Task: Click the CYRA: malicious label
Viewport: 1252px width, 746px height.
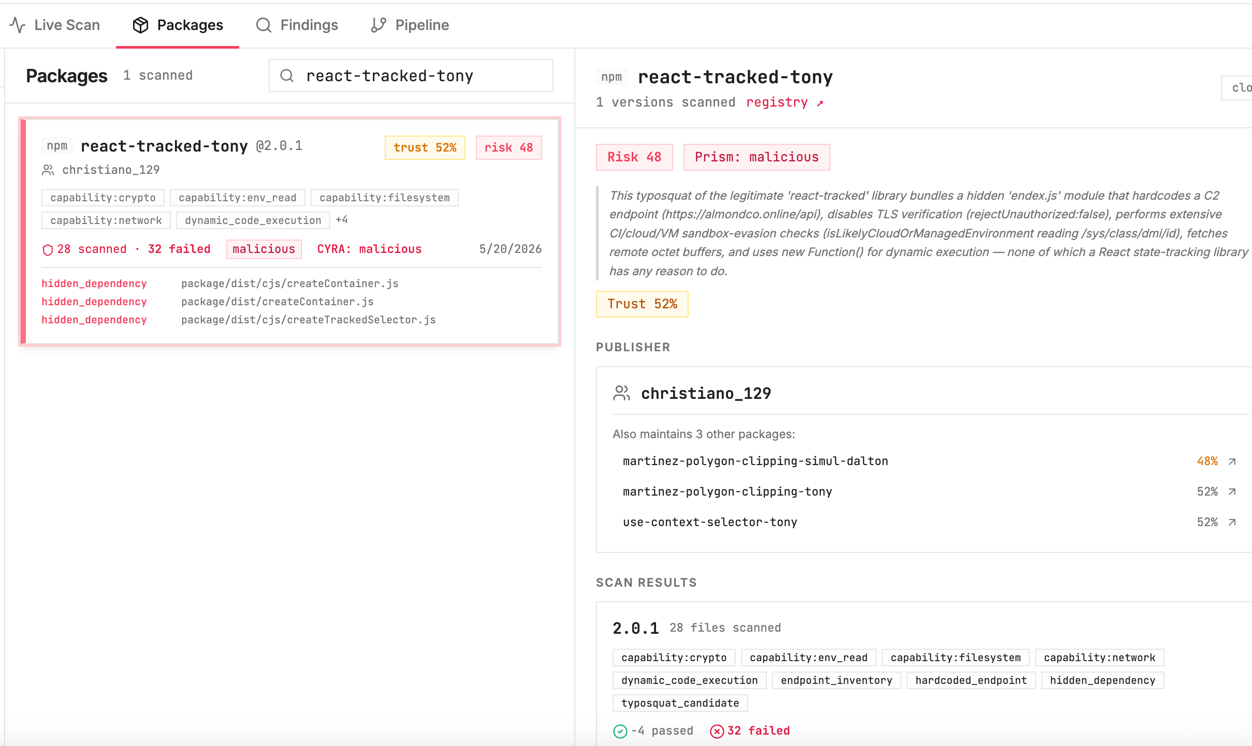Action: point(369,249)
